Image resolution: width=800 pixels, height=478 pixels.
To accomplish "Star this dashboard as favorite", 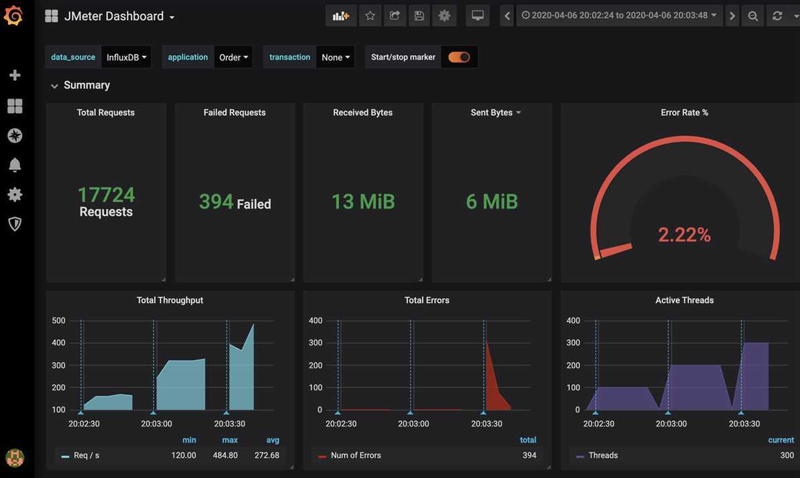I will (370, 16).
